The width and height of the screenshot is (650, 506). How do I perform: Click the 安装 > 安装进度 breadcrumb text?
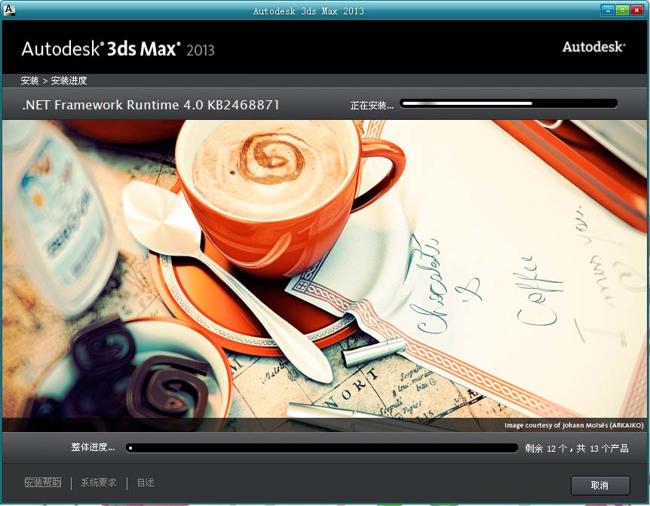54,81
